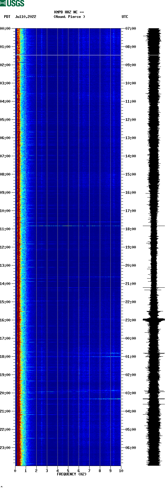Click the 11:00 PDT time label
The height and width of the screenshot is (490, 167).
click(5, 229)
